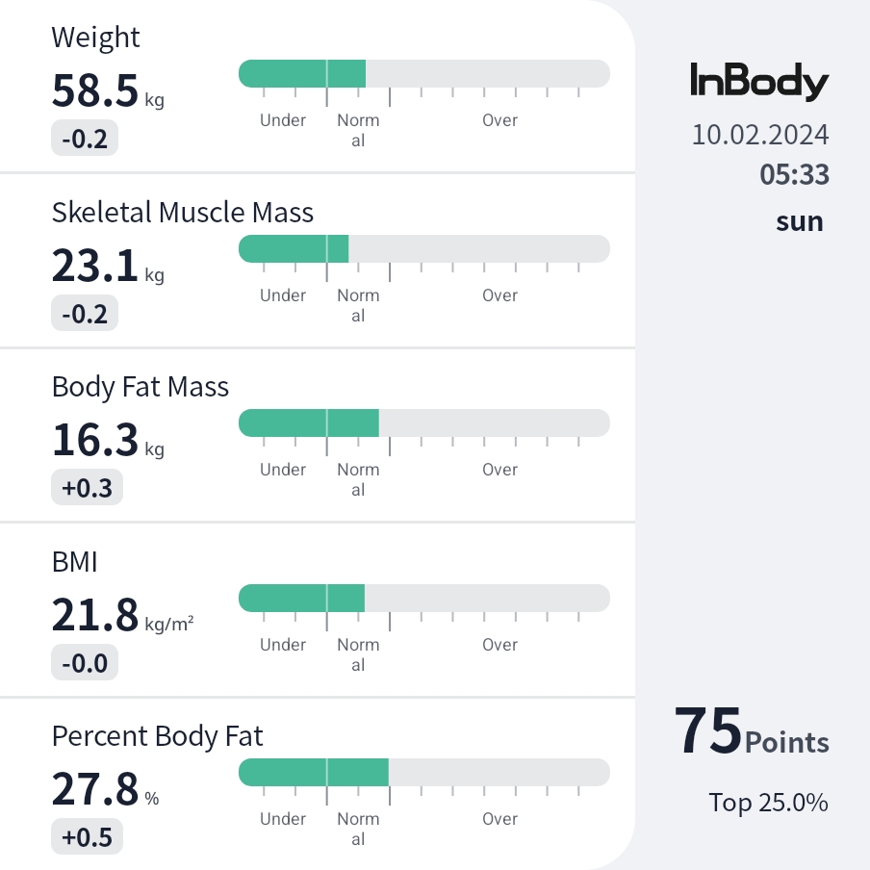
Task: Tap the BMI -0.0 change badge
Action: pyautogui.click(x=85, y=662)
